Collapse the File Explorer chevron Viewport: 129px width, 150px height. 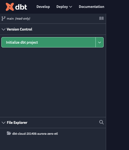[x=4, y=123]
